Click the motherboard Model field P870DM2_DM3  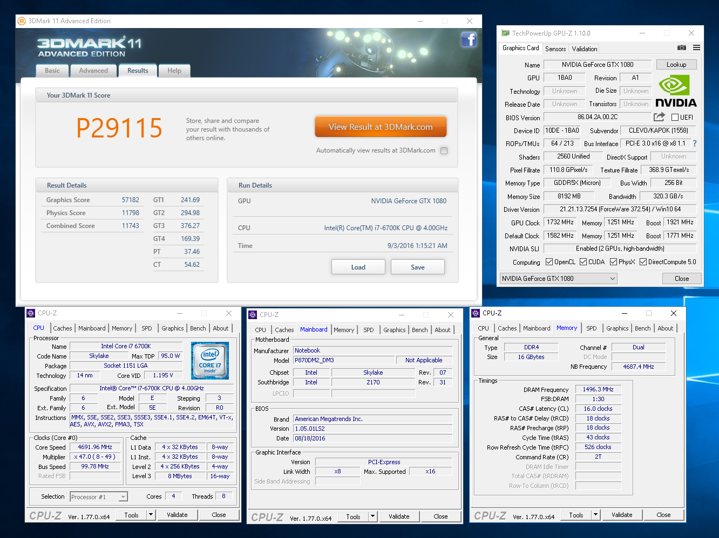345,360
